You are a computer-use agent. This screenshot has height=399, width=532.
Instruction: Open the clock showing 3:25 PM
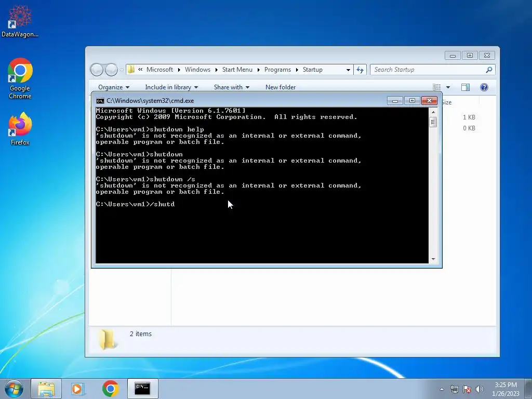[x=506, y=389]
